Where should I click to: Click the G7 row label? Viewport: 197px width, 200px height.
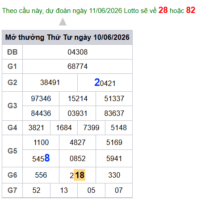point(13,191)
